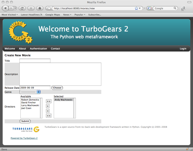Click the TurboGears 2 gear logo
Image resolution: width=193 pixels, height=151 pixels.
(21, 32)
